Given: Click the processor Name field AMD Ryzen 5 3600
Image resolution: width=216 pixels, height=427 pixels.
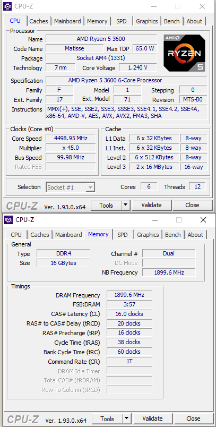Looking at the screenshot, I should (101, 39).
